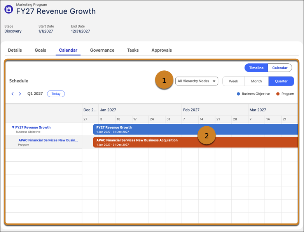Click the Business Objective legend label
This screenshot has height=232, width=304.
pyautogui.click(x=256, y=94)
